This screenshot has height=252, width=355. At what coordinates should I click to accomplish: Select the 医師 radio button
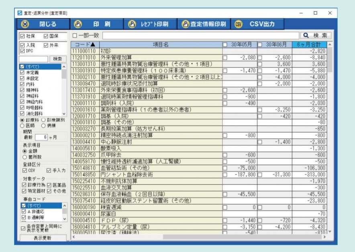tap(22, 125)
